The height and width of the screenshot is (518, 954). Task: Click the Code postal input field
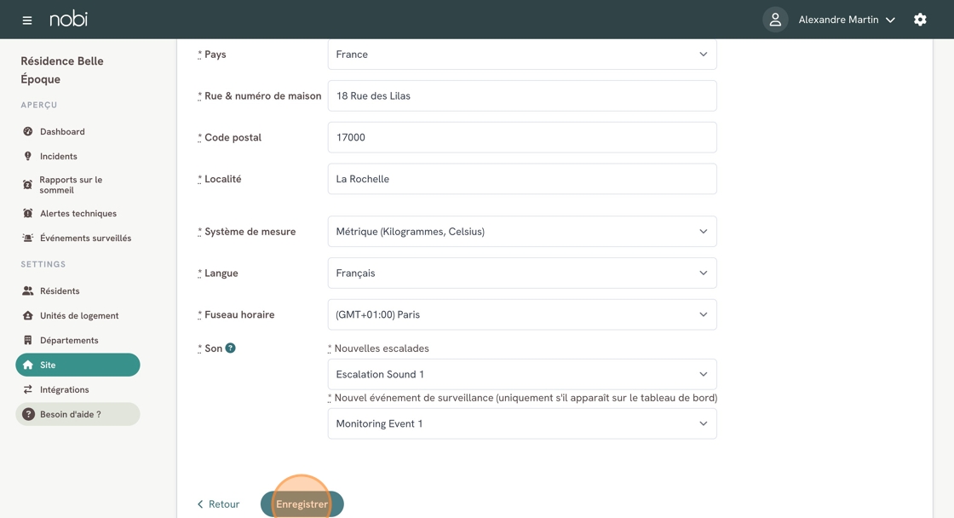521,137
